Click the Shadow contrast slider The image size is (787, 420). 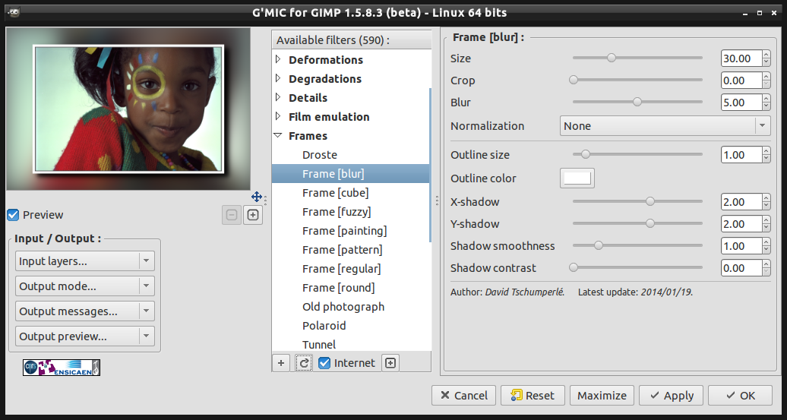pyautogui.click(x=637, y=268)
